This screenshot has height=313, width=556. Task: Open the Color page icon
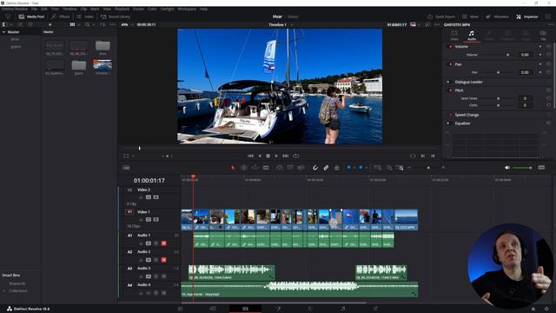click(310, 309)
